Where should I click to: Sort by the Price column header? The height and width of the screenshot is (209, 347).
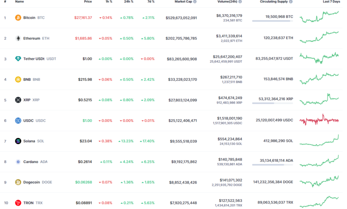click(88, 2)
